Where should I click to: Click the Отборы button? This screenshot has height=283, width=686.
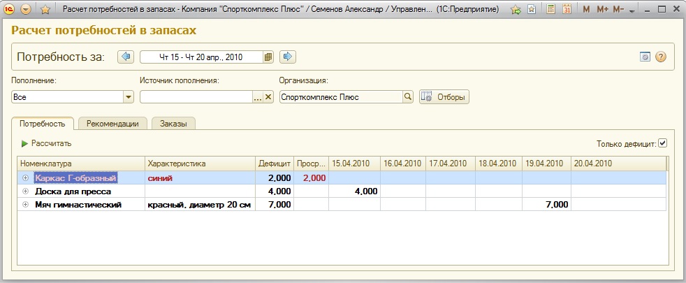(x=444, y=97)
